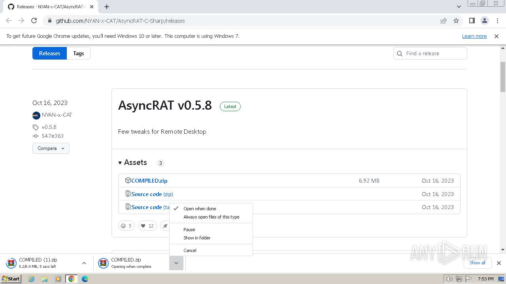Open Chrome's three-dot menu
This screenshot has width=506, height=284.
tap(497, 21)
